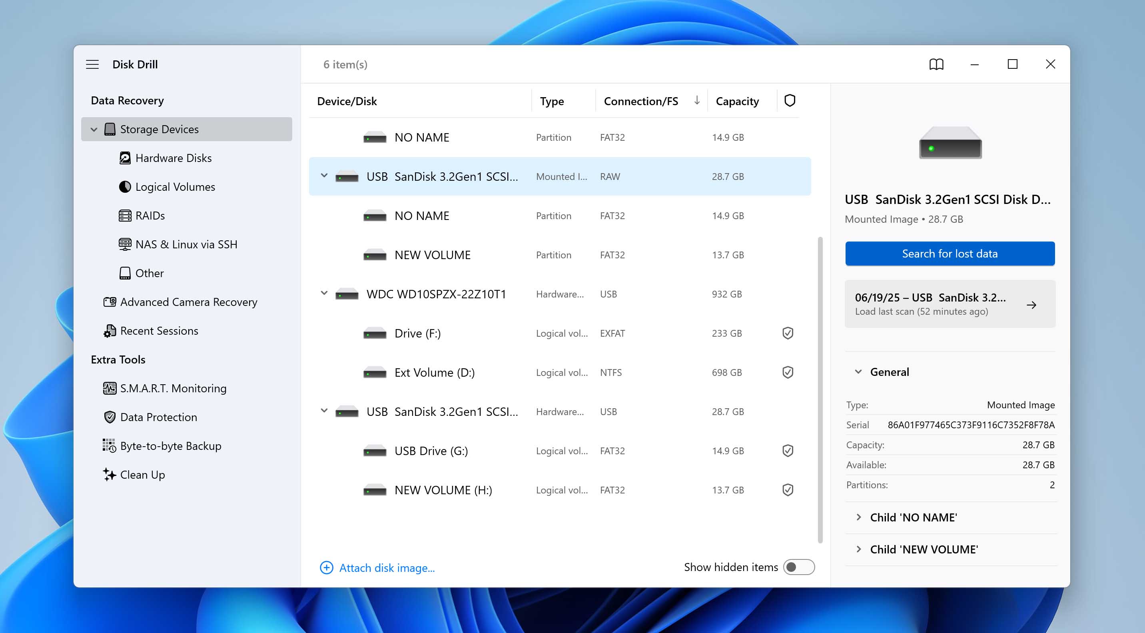Click the serial number value
The height and width of the screenshot is (633, 1145).
(971, 425)
